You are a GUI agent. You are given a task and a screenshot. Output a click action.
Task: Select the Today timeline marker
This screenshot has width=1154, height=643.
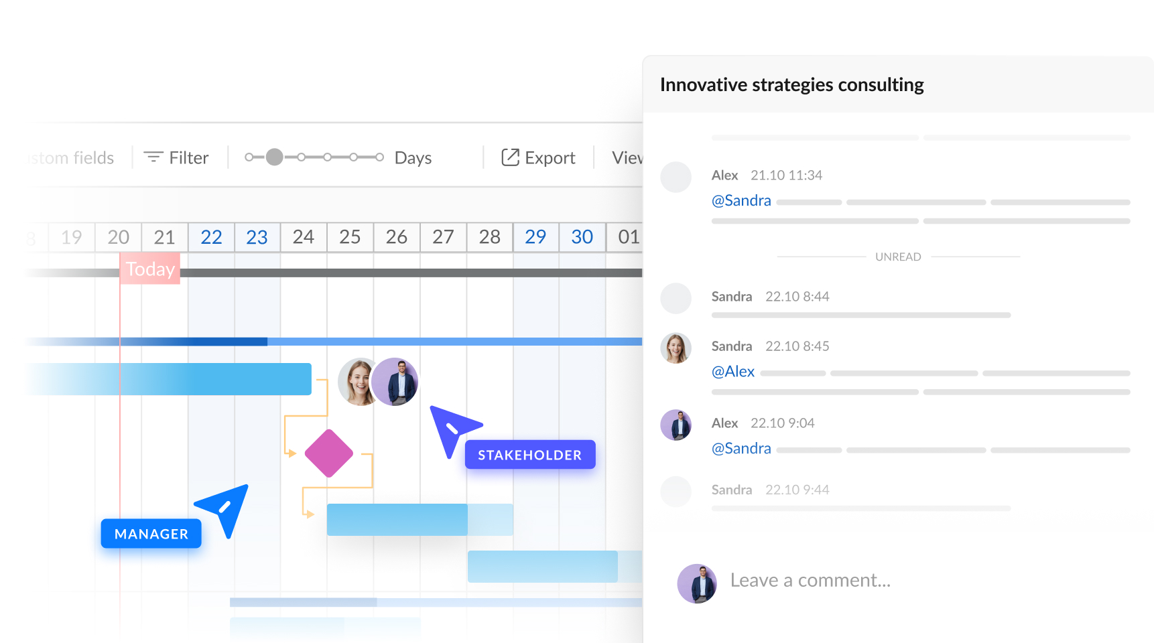coord(150,269)
